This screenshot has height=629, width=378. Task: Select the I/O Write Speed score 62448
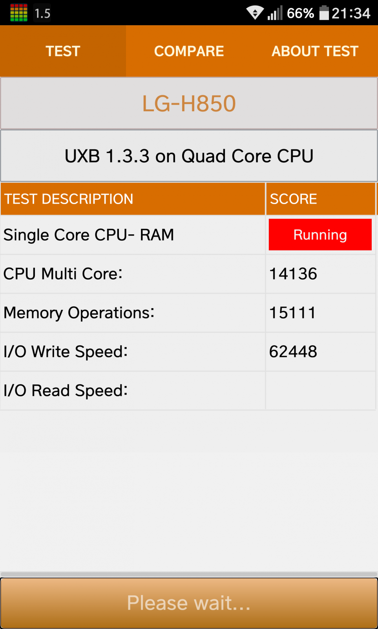click(293, 351)
